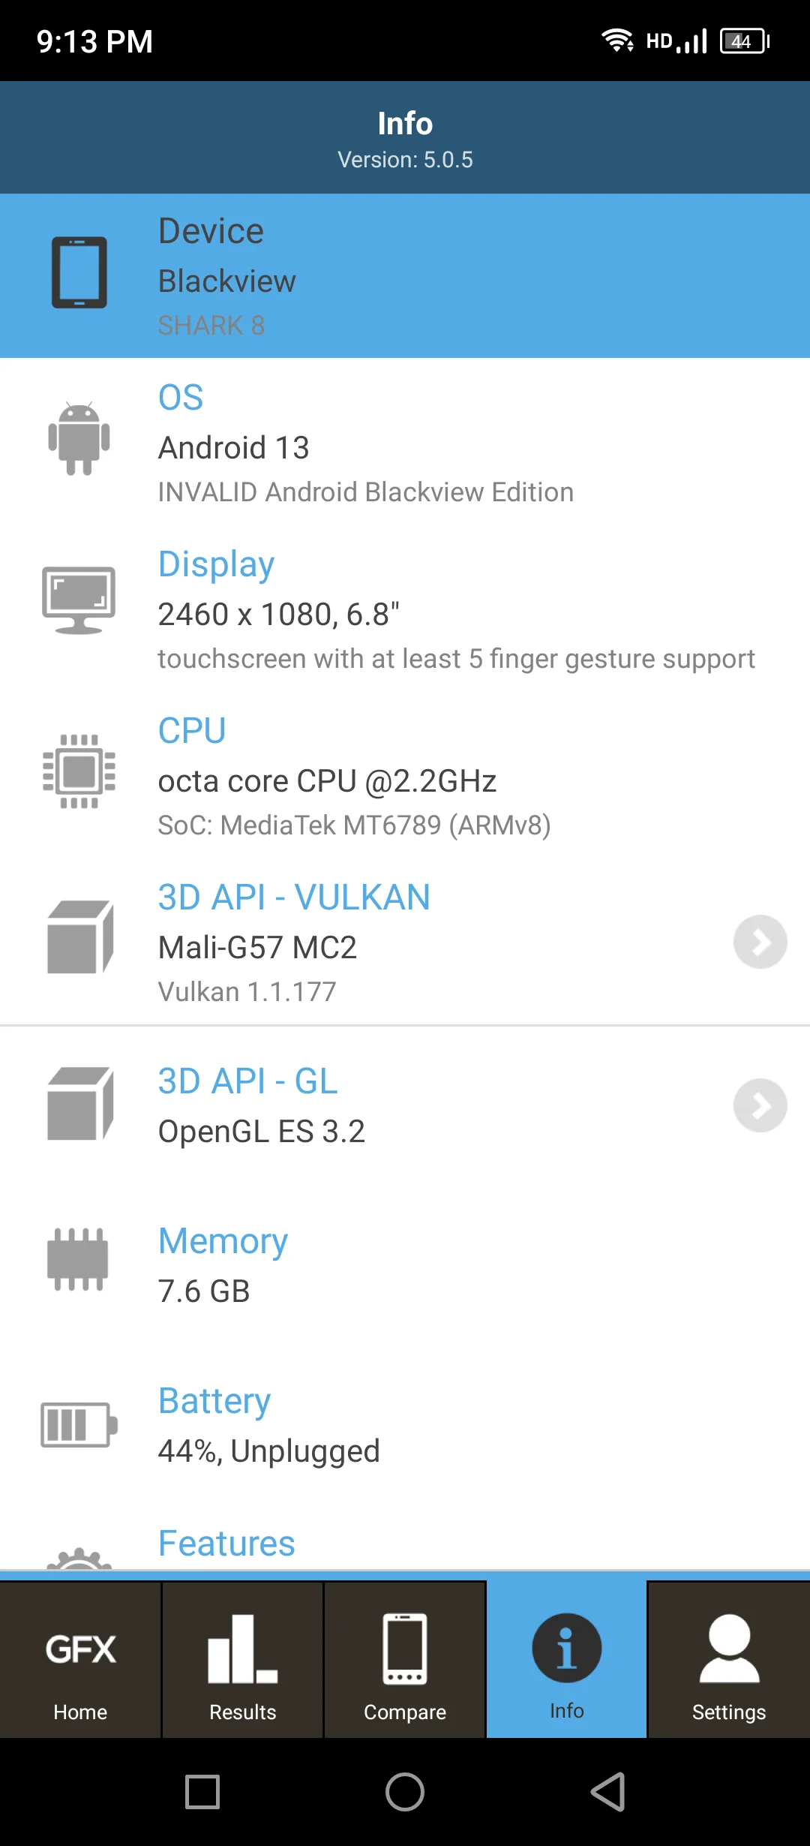The height and width of the screenshot is (1846, 810).
Task: Tap the CPU chip icon
Action: pyautogui.click(x=79, y=771)
